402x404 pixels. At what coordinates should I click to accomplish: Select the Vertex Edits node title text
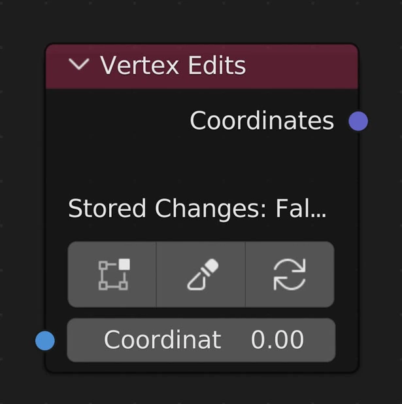[173, 65]
